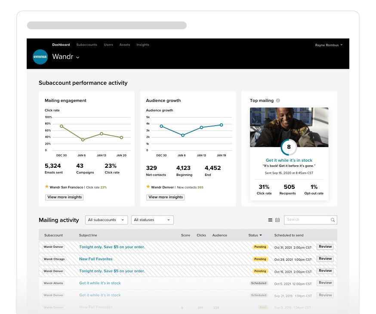376x314 pixels.
Task: Open the All subaccounts dropdown
Action: [106, 219]
